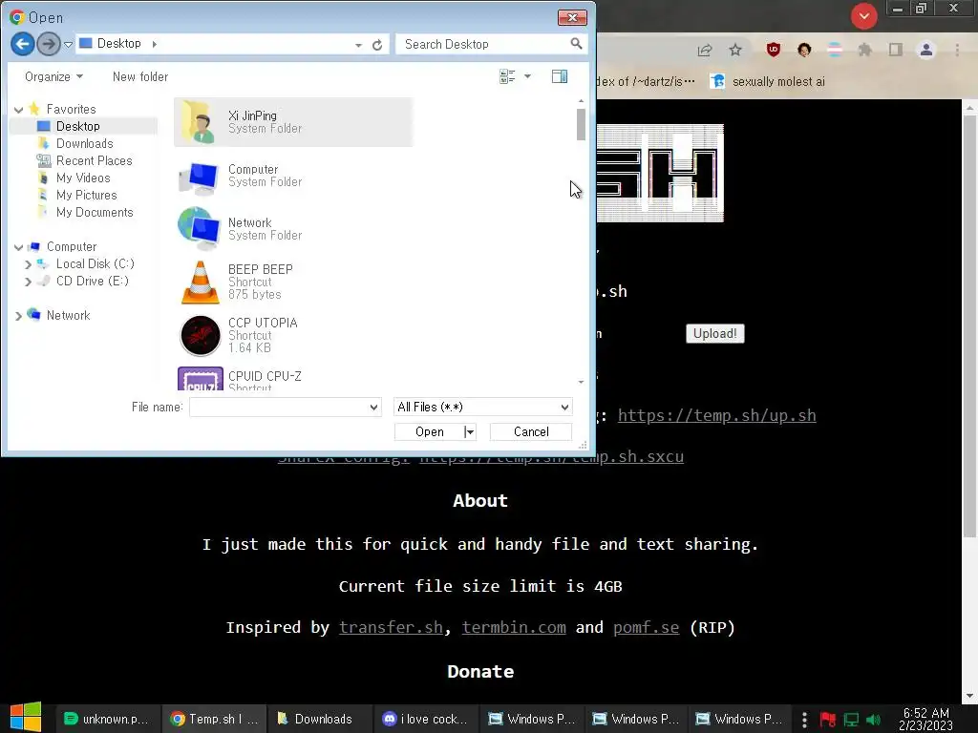Image resolution: width=978 pixels, height=733 pixels.
Task: Click the volume tray icon
Action: click(874, 720)
